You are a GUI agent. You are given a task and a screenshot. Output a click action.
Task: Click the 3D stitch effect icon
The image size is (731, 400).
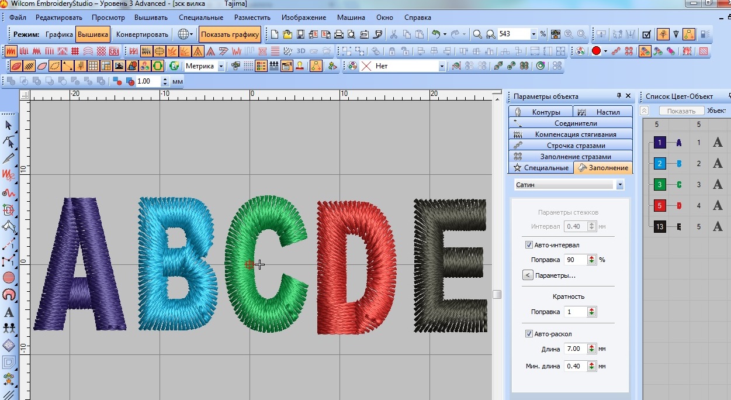301,51
